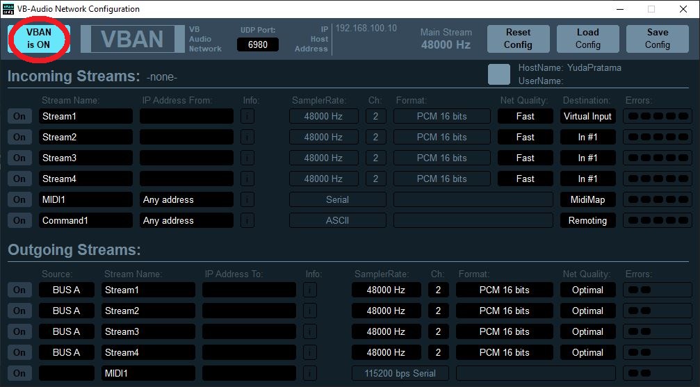This screenshot has width=700, height=387.
Task: Click Reset Config button
Action: pyautogui.click(x=518, y=38)
